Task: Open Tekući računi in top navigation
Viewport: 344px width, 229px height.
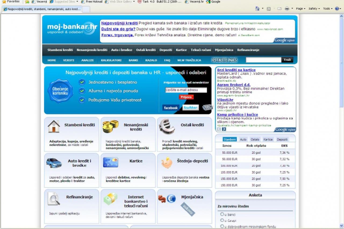Action: [x=201, y=50]
